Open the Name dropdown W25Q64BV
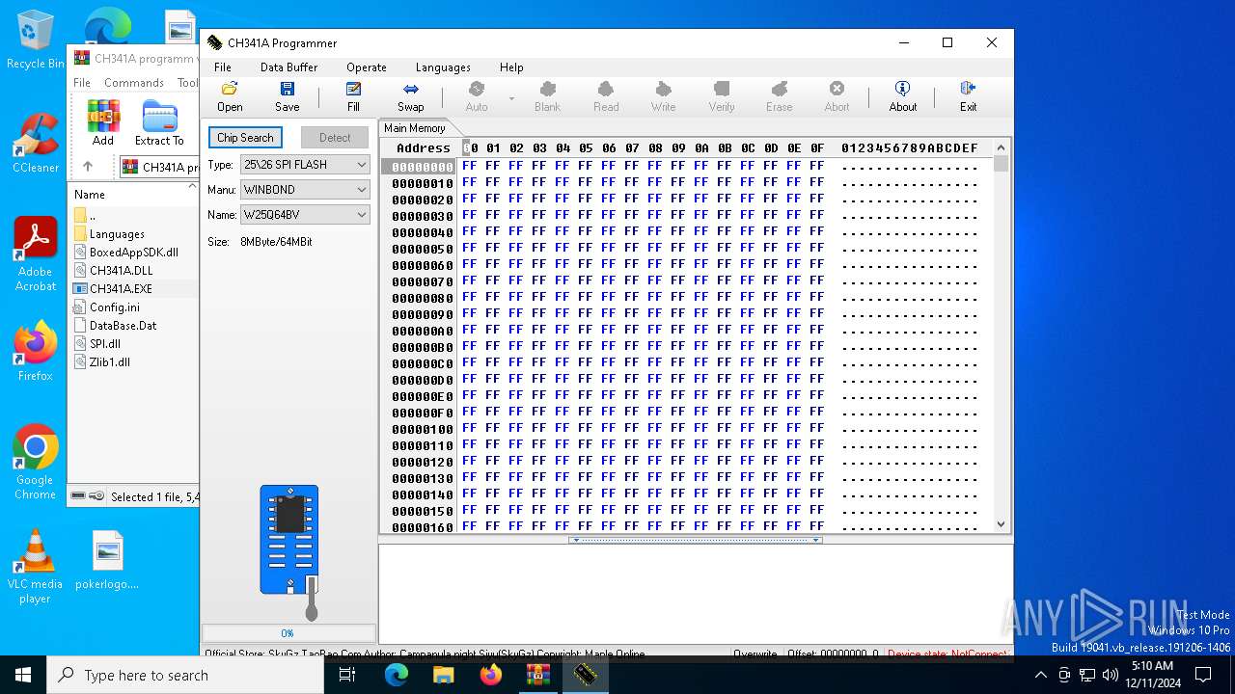 point(305,215)
